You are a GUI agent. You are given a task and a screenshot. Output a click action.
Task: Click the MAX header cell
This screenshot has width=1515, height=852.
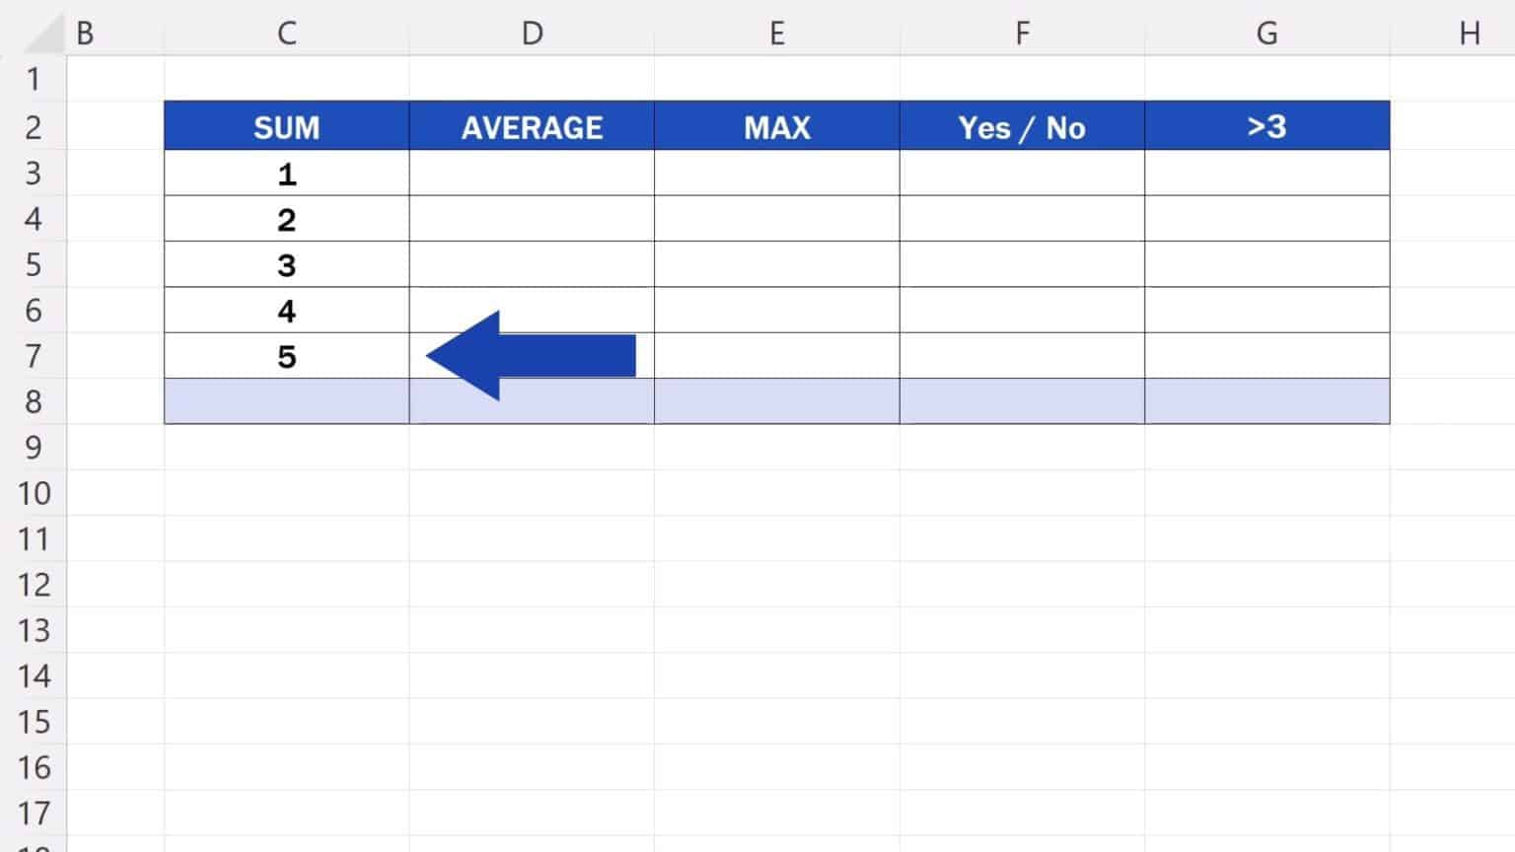pos(777,127)
